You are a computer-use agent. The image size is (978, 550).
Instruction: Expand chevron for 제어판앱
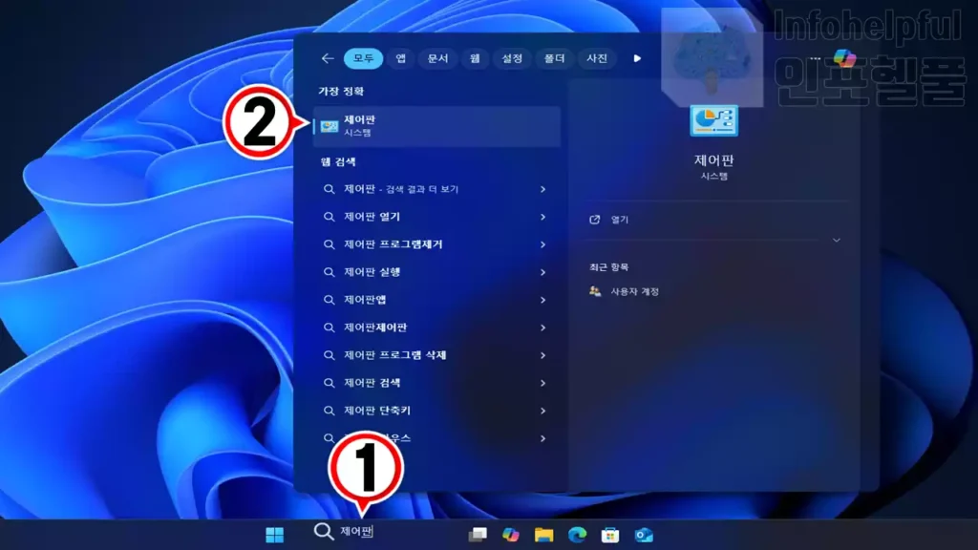tap(542, 300)
